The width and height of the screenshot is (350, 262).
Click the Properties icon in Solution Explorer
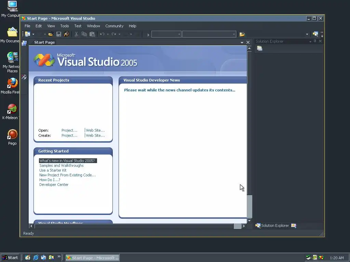point(260,48)
